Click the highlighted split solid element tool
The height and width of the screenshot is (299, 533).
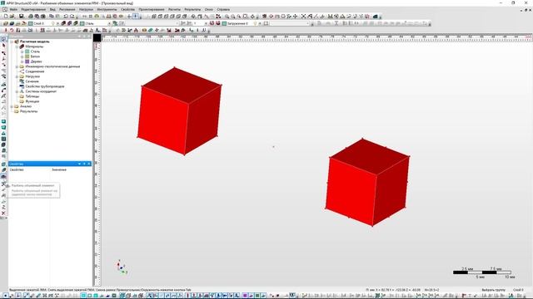click(x=3, y=176)
